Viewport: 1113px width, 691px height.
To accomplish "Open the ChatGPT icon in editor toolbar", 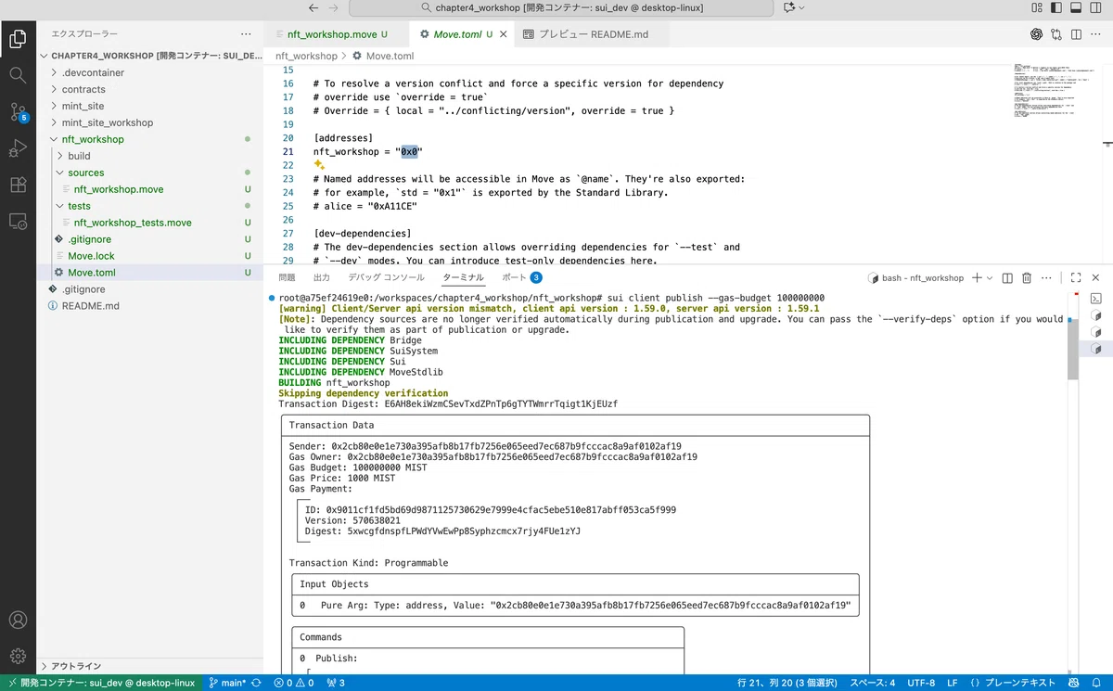I will 1036,34.
